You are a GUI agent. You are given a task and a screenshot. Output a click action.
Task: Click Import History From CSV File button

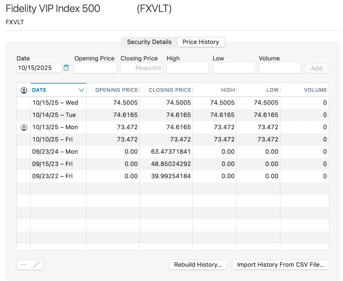coord(281,265)
